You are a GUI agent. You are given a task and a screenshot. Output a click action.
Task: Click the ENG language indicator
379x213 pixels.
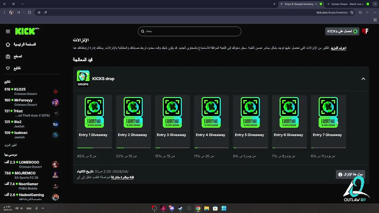[29, 208]
